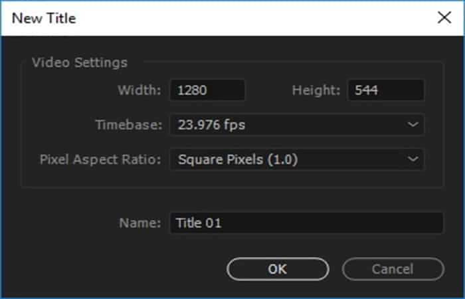The height and width of the screenshot is (299, 465).
Task: Click the Width: label
Action: [139, 90]
